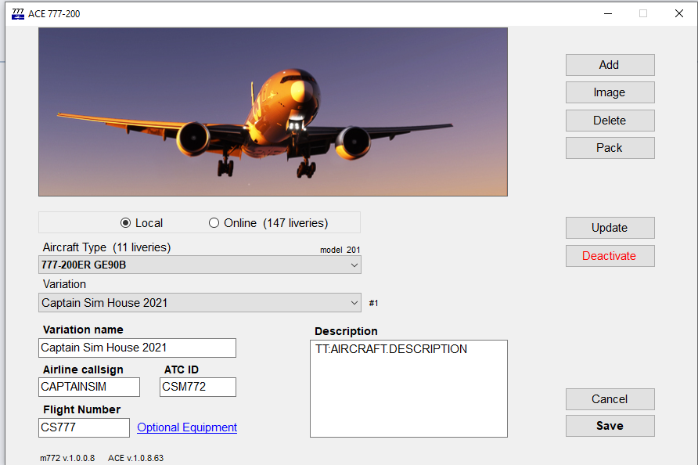Image resolution: width=698 pixels, height=465 pixels.
Task: Click the Variation name text field
Action: click(137, 348)
